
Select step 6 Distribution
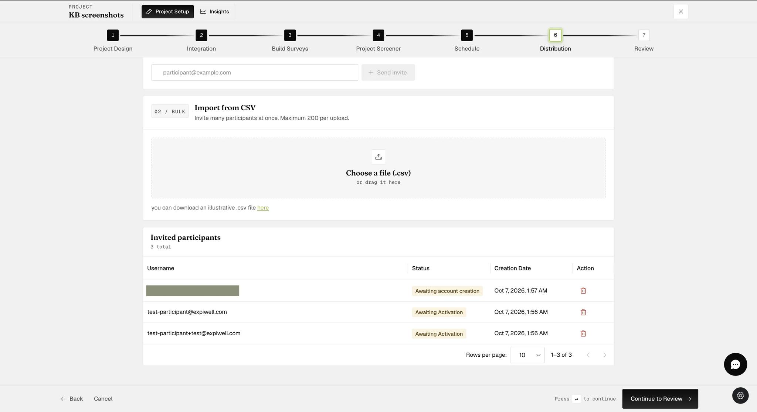[556, 35]
